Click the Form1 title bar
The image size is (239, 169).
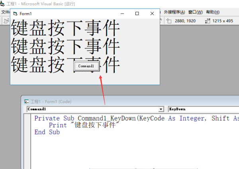(x=85, y=14)
